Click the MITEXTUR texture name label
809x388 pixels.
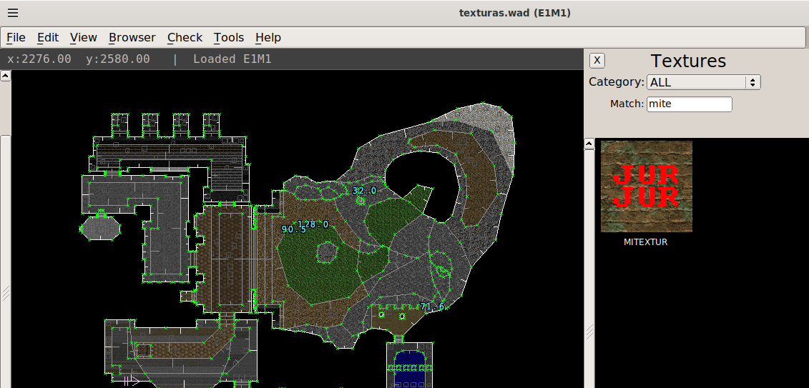645,242
